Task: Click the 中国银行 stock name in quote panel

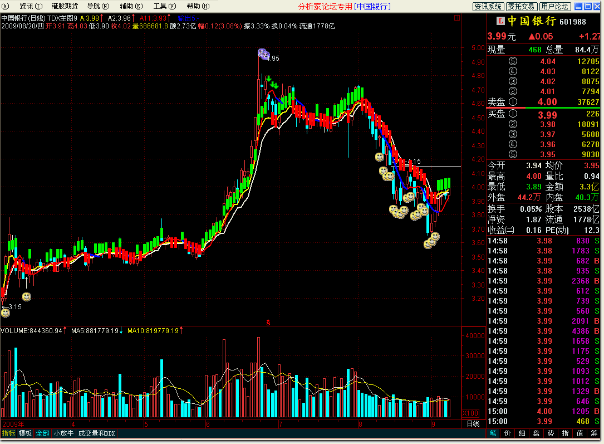Action: [532, 21]
